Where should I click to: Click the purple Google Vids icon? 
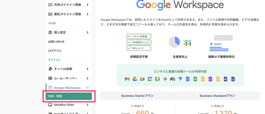210,79
